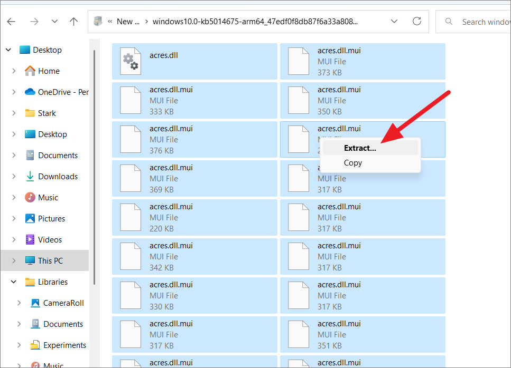The height and width of the screenshot is (368, 511).
Task: Click file icon of 373 KB acres.dll.mui
Action: click(299, 61)
